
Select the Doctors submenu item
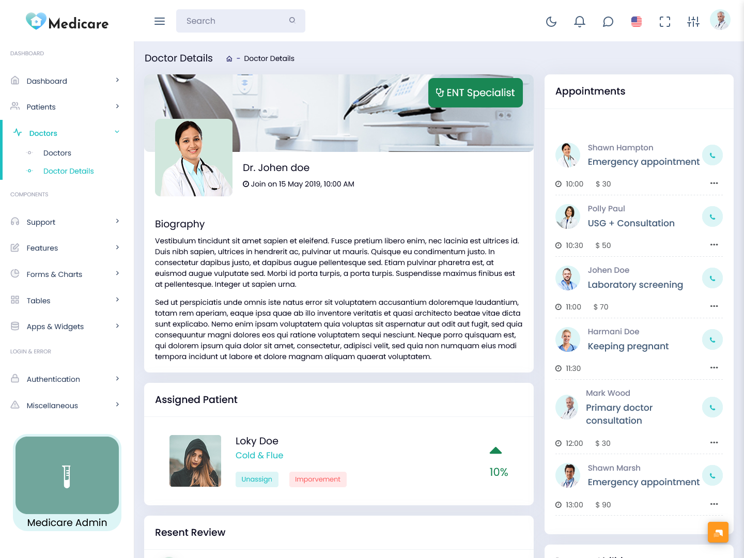pyautogui.click(x=57, y=153)
